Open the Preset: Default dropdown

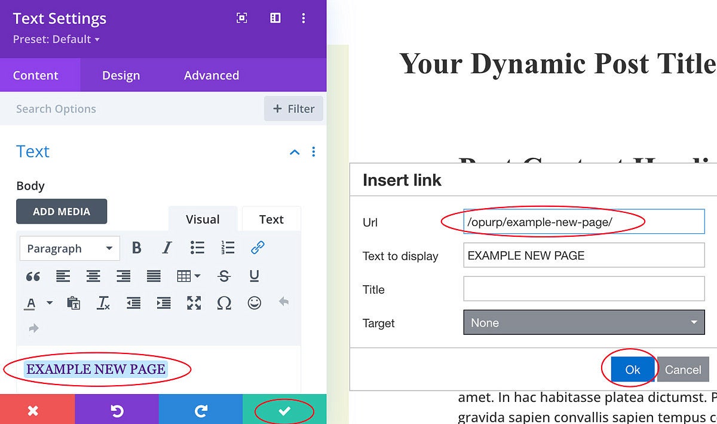(x=56, y=39)
